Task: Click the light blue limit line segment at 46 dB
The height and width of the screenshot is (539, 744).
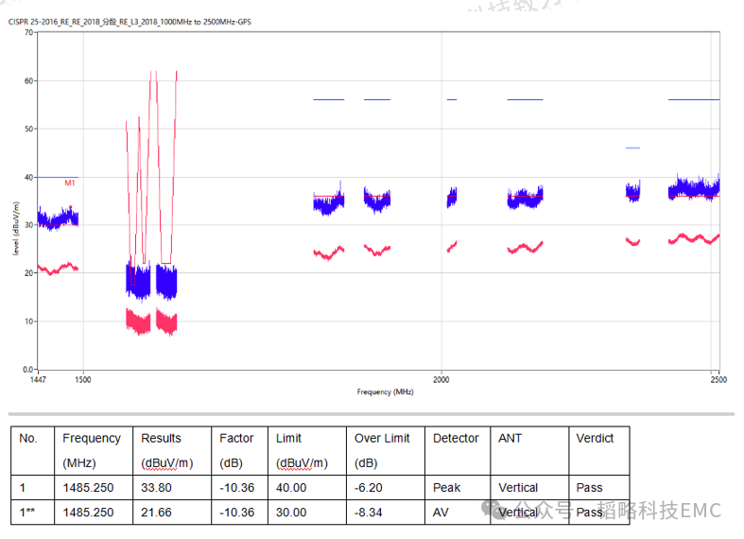Action: click(632, 148)
